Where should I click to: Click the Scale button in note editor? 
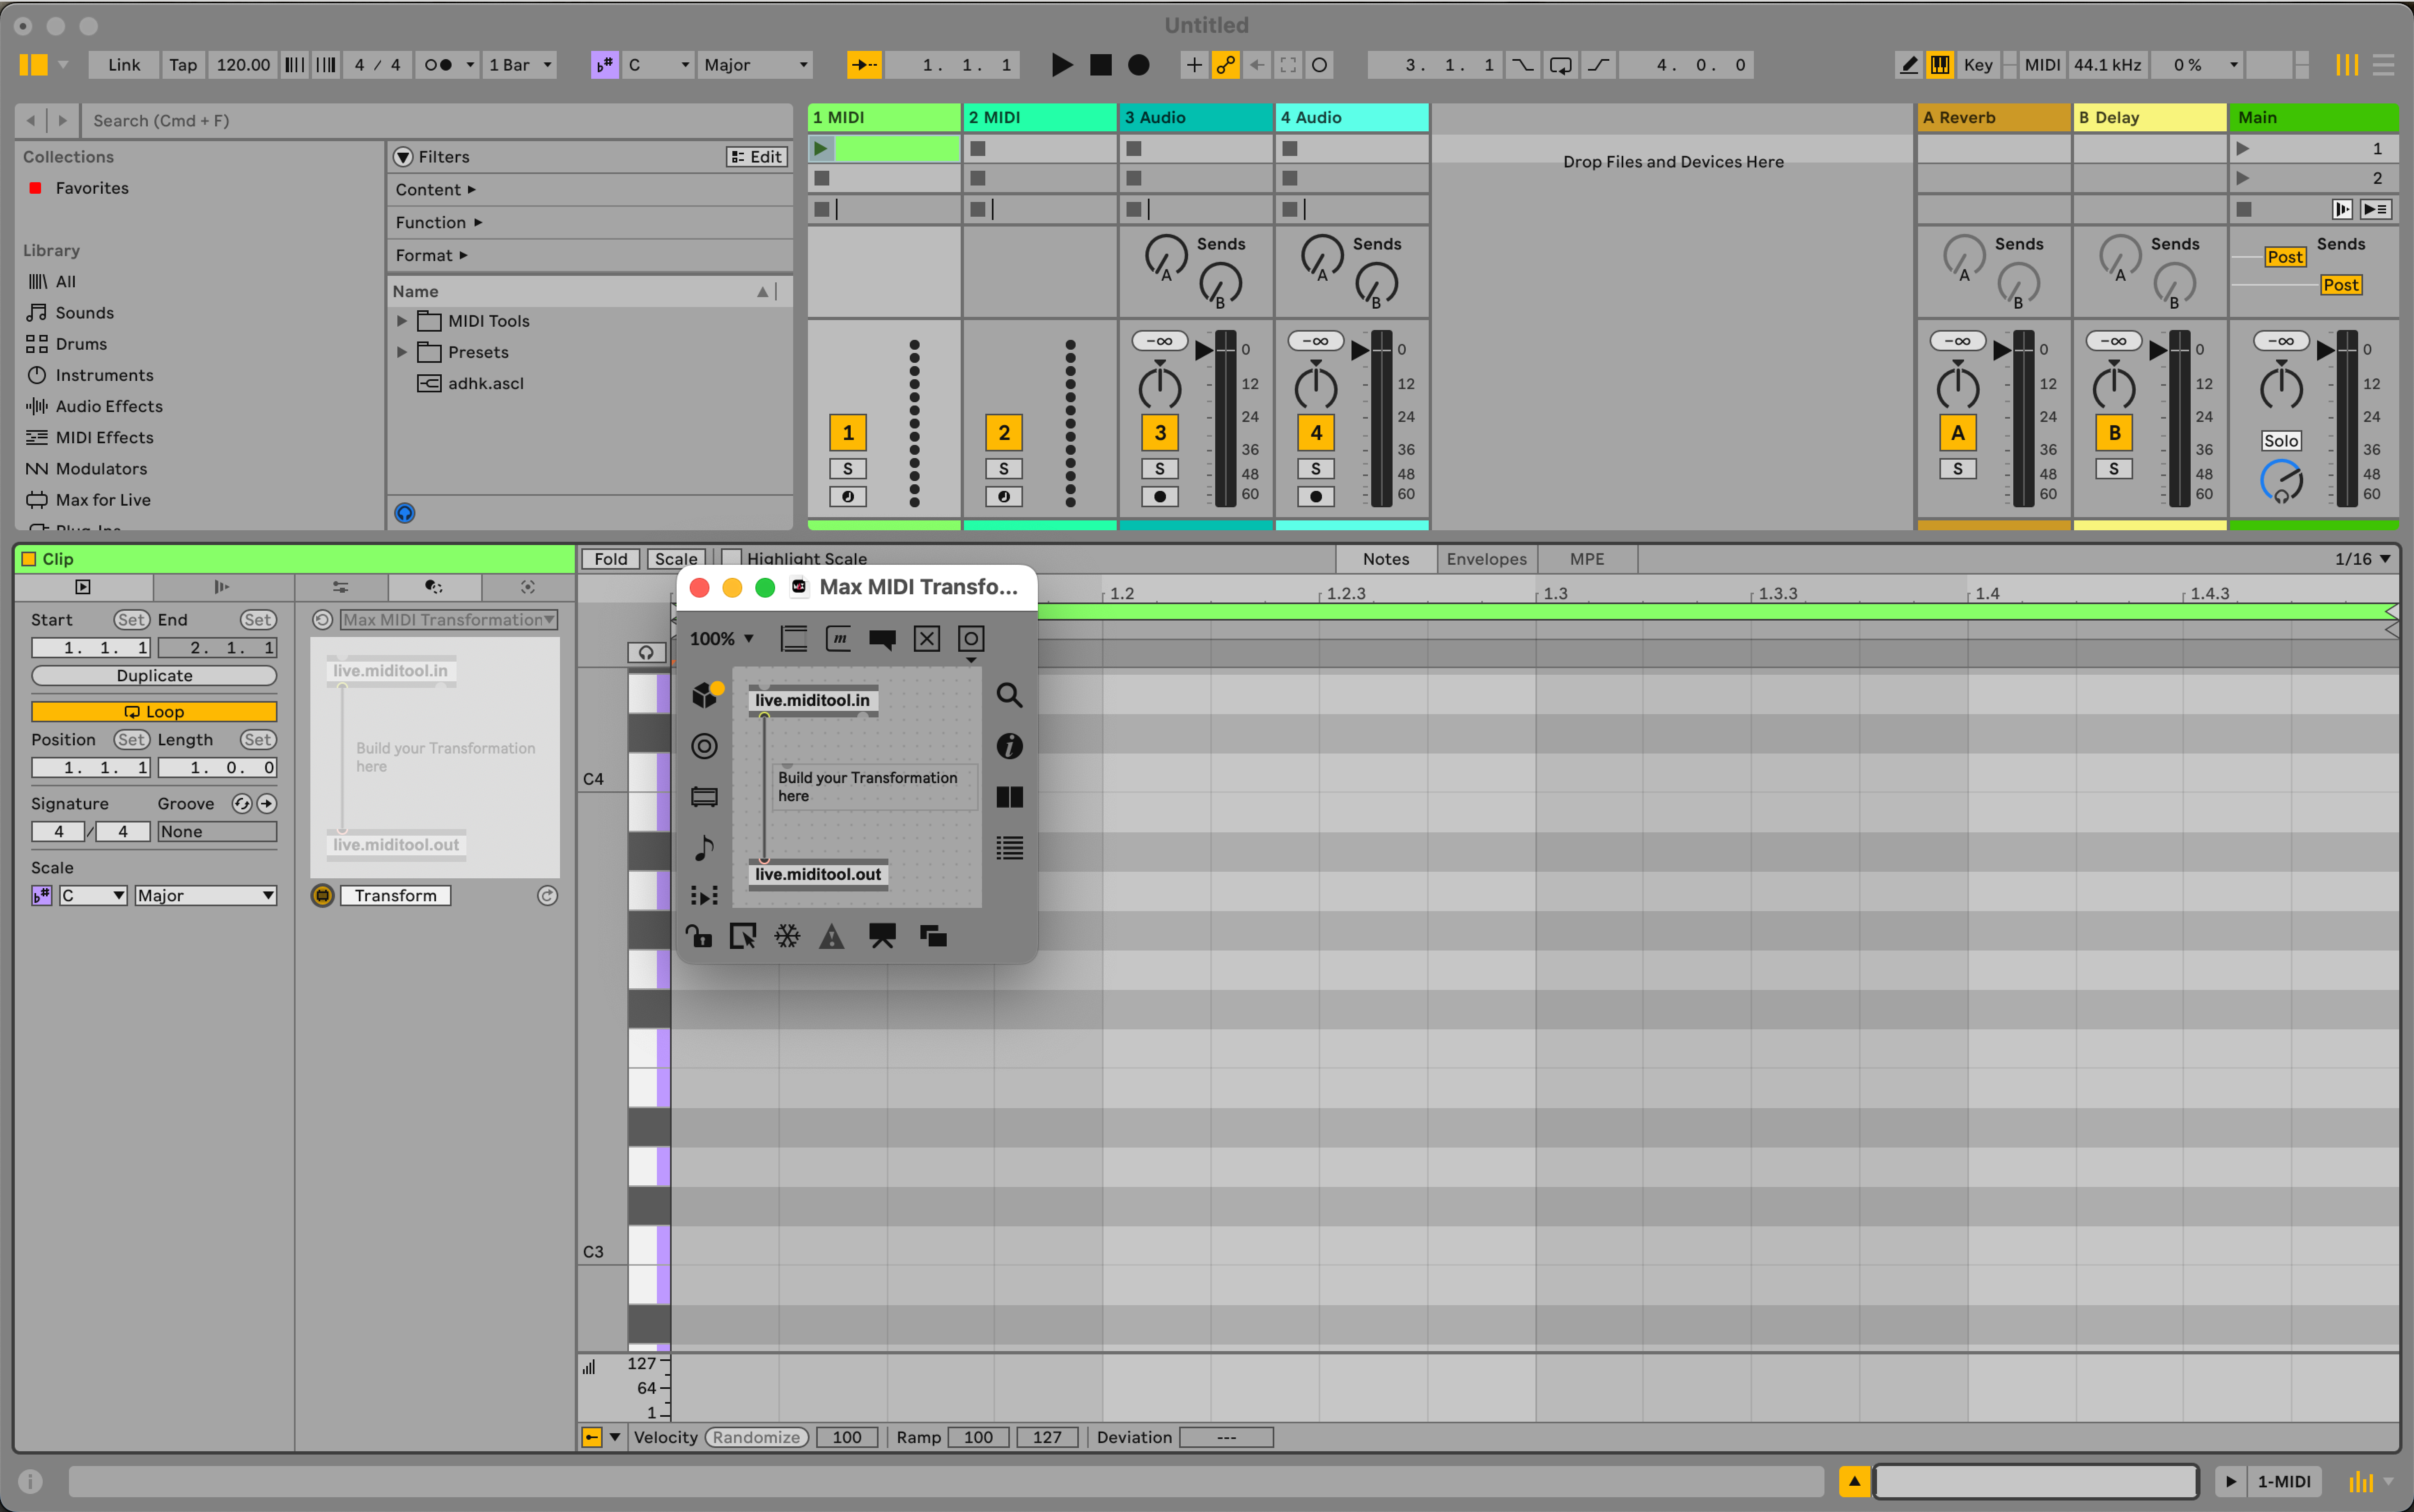point(676,559)
